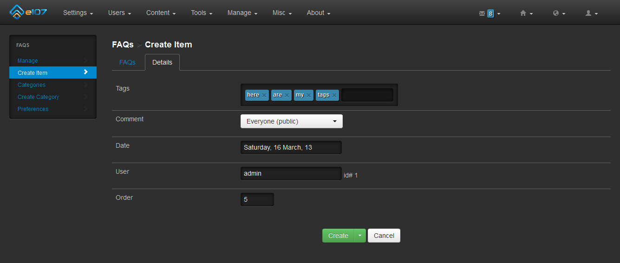Focus the Order number field

[257, 200]
